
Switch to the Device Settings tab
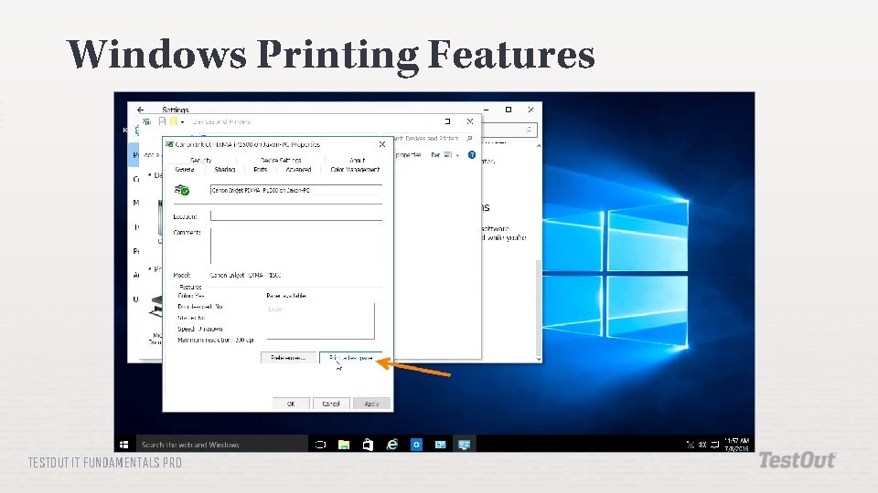click(x=281, y=160)
